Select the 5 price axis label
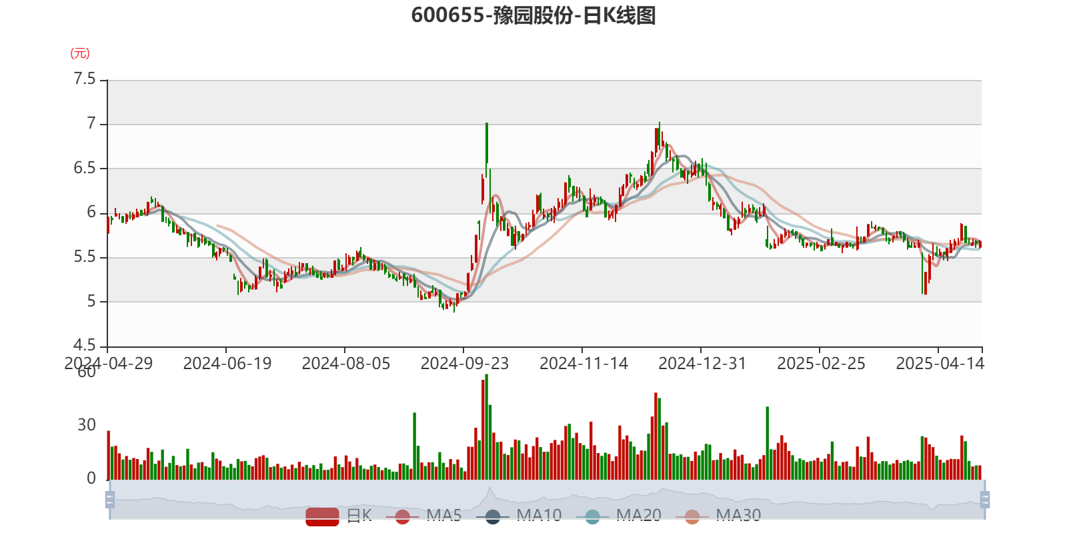 click(x=91, y=301)
